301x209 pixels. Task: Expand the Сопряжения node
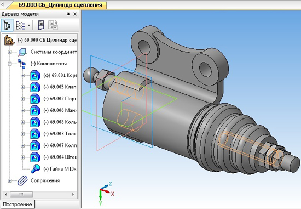10,180
